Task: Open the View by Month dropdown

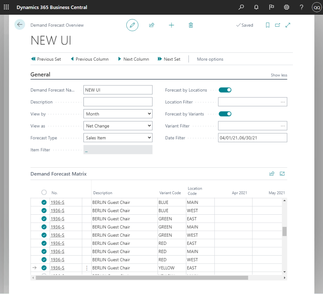Action: pos(118,114)
